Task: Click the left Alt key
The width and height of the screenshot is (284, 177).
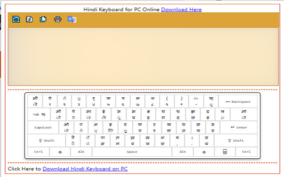Action: point(81,152)
